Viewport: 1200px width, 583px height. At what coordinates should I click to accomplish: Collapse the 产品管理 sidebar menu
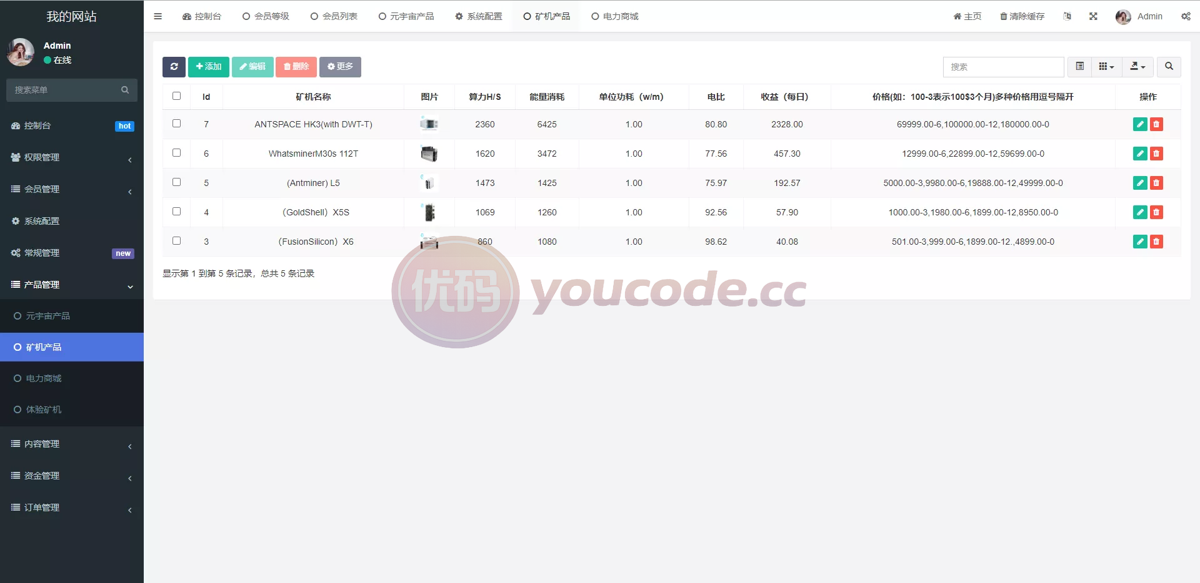click(72, 285)
